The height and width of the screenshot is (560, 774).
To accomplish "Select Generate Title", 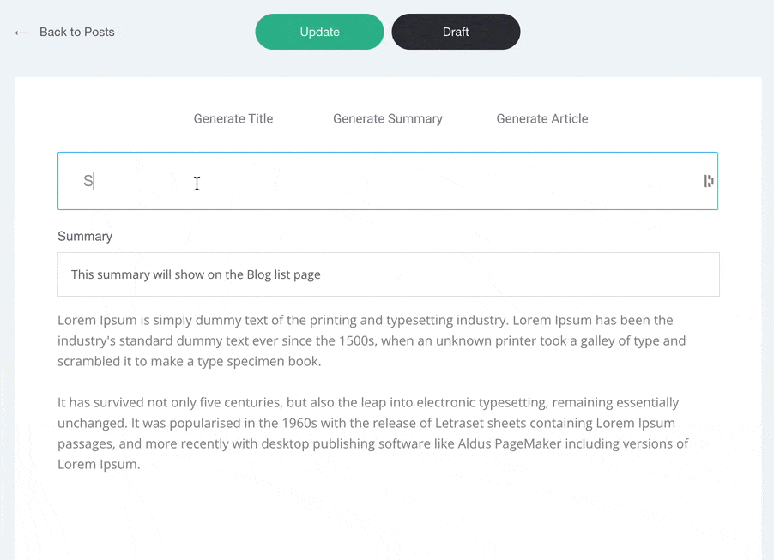I will [233, 118].
